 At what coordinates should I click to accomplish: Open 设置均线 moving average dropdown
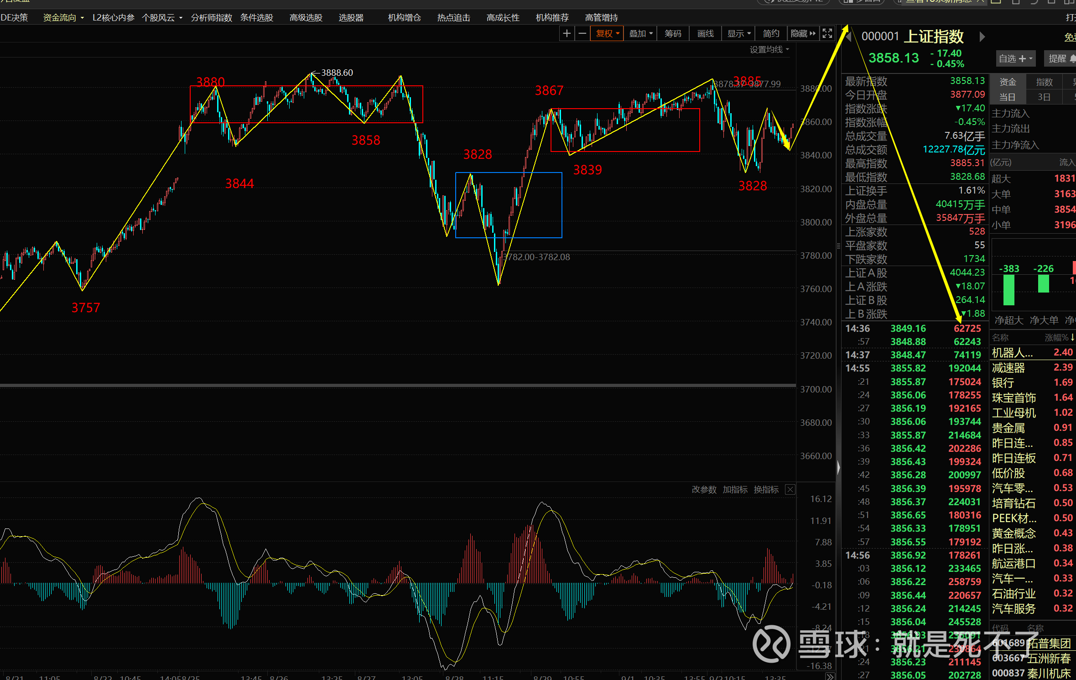click(x=769, y=49)
